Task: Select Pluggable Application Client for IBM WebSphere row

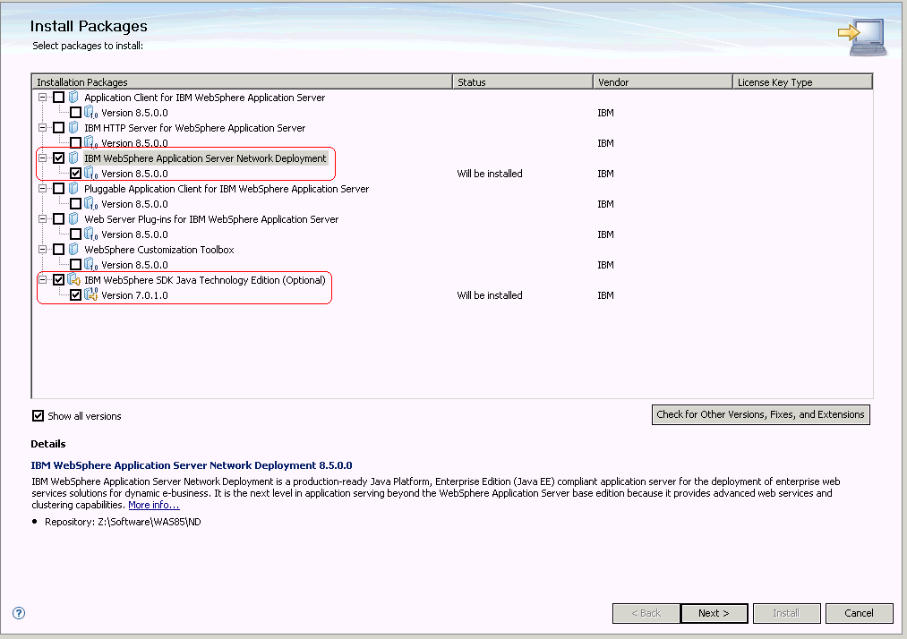Action: tap(227, 189)
